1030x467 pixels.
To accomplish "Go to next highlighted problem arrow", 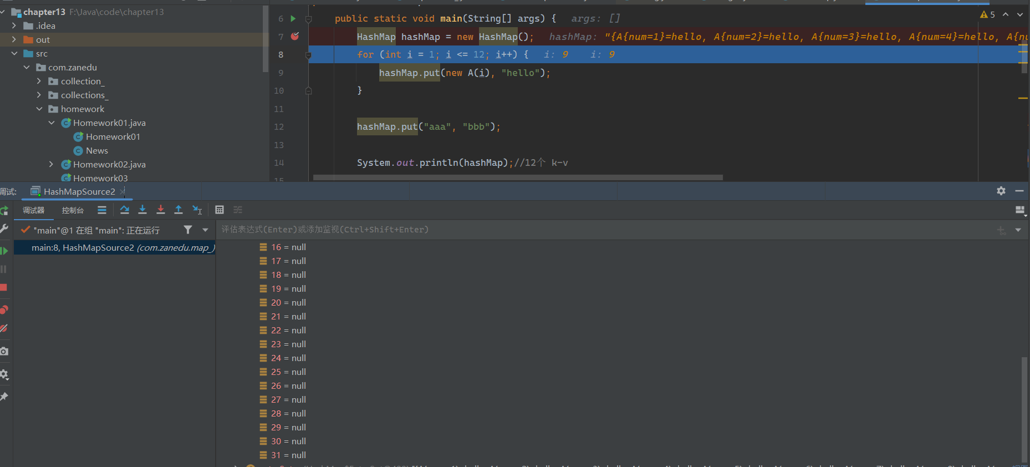I will (x=1020, y=14).
